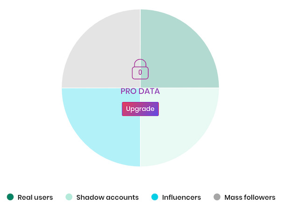Click the PRO DATA label
283x210 pixels.
pyautogui.click(x=140, y=91)
